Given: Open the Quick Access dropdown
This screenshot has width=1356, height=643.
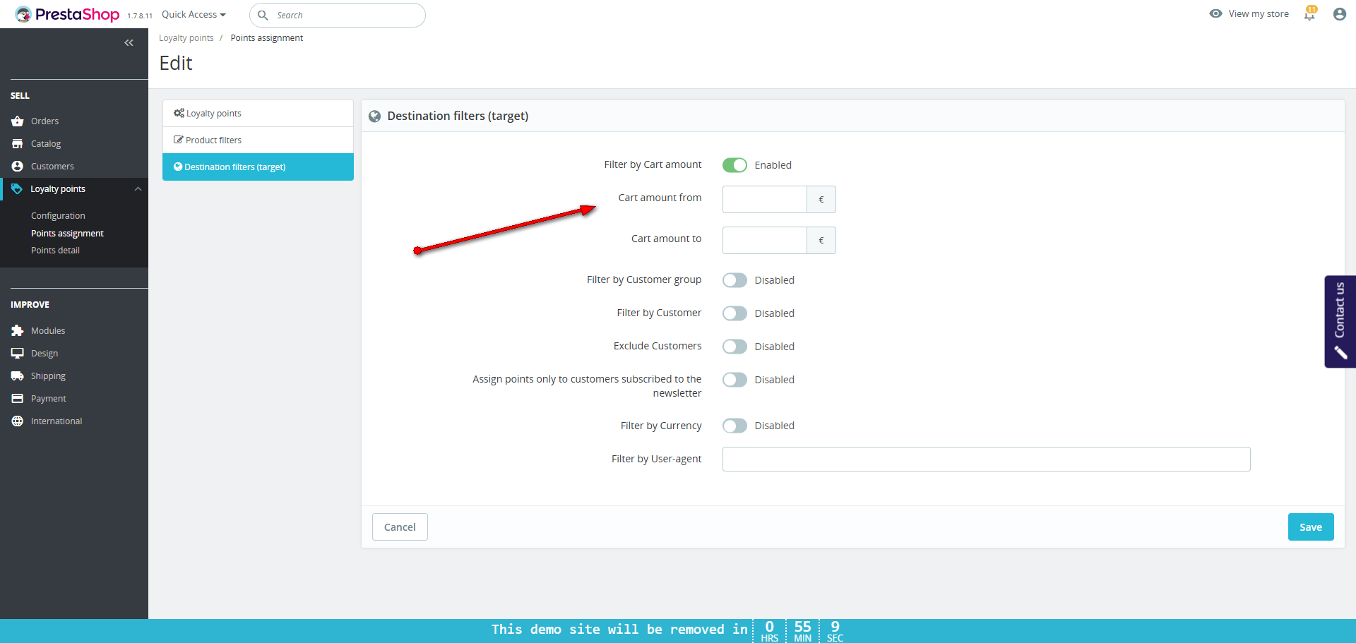Looking at the screenshot, I should 194,15.
